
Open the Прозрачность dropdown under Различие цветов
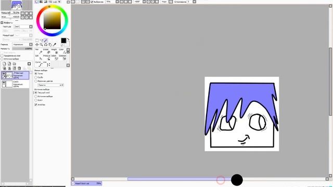click(50, 85)
